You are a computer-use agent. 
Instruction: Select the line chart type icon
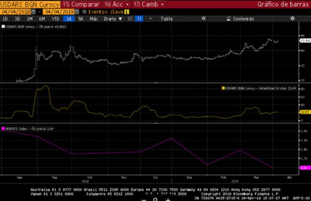pos(131,19)
